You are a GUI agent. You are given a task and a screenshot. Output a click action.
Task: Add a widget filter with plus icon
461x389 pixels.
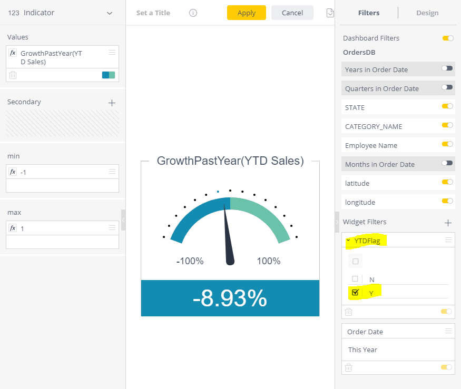448,223
